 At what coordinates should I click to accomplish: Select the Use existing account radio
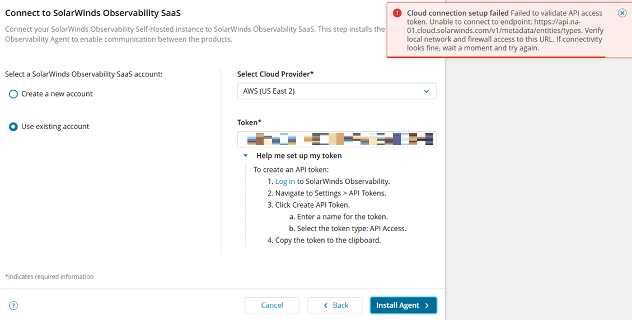pos(13,127)
